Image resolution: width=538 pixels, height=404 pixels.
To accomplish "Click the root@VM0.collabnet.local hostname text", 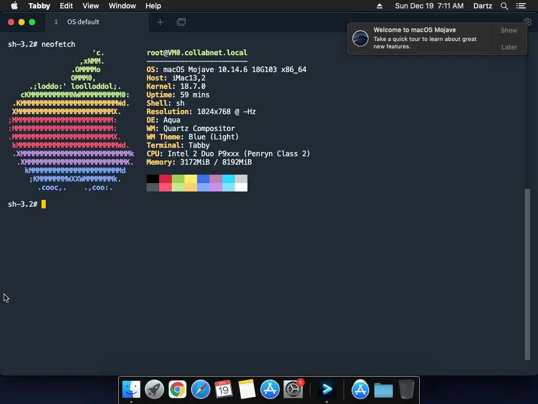I will 197,53.
